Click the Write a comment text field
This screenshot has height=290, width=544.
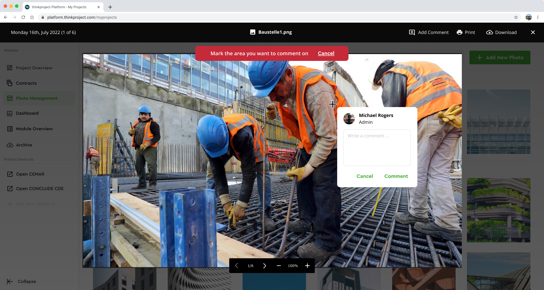point(377,148)
